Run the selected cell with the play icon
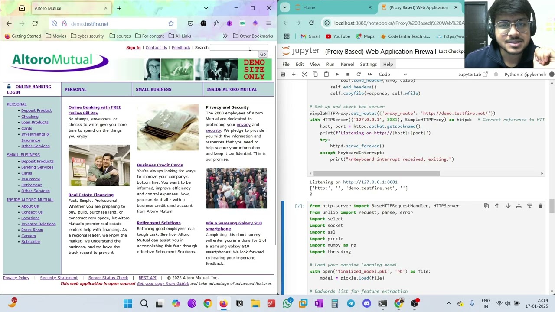Screen dimensions: 555x312 pos(337,75)
